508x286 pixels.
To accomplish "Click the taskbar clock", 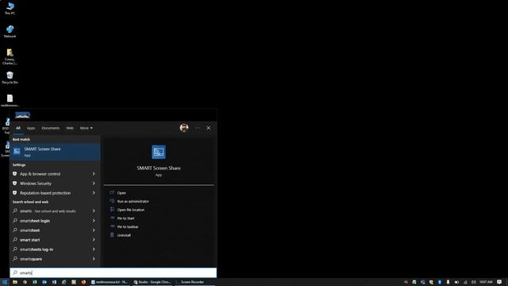I will pos(486,282).
